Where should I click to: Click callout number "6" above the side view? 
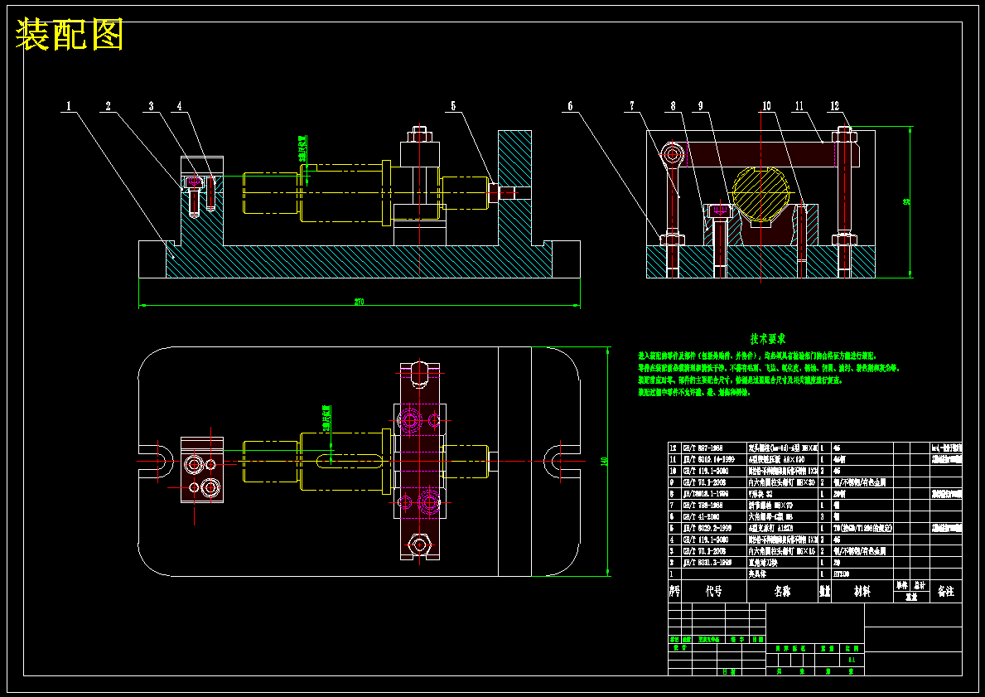tap(571, 106)
